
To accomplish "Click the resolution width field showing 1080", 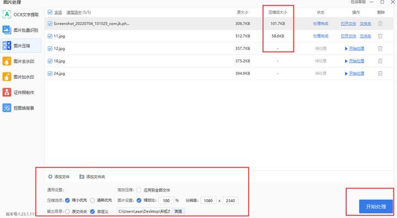I will pyautogui.click(x=208, y=200).
